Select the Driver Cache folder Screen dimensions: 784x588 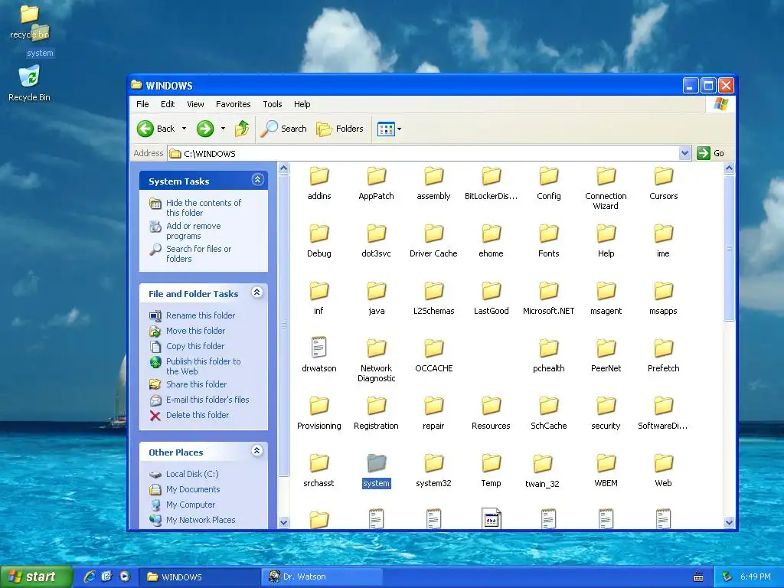433,240
